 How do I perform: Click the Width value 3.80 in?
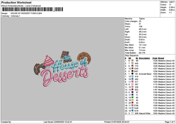click(172, 10)
